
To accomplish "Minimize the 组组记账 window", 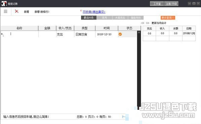I will tap(190, 4).
